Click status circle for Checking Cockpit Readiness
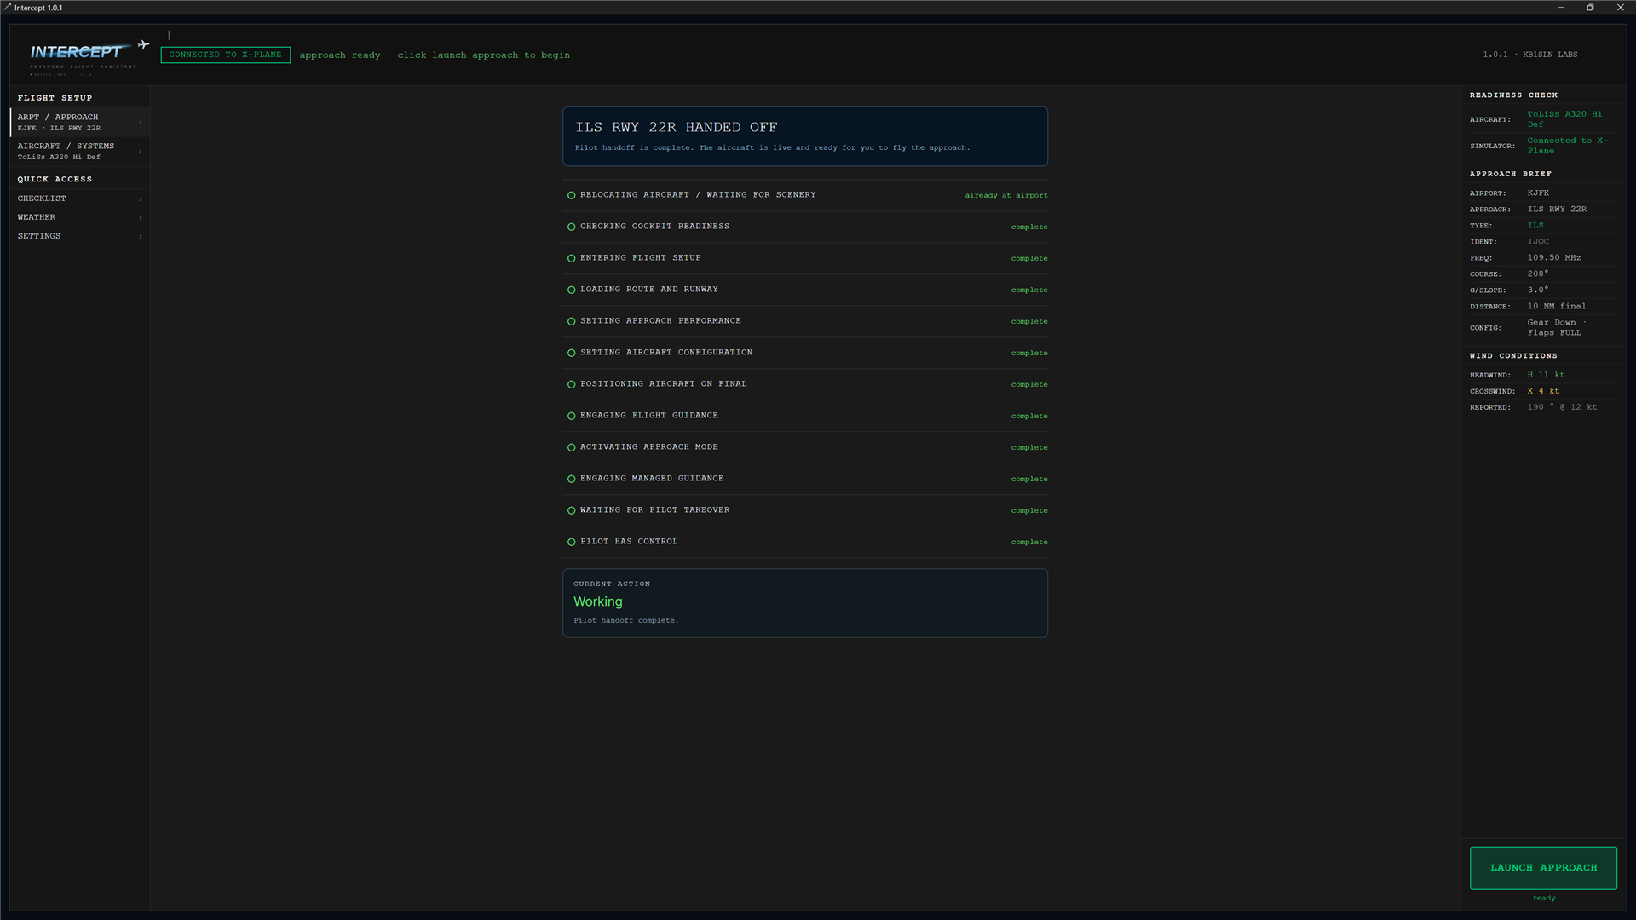 pyautogui.click(x=571, y=227)
